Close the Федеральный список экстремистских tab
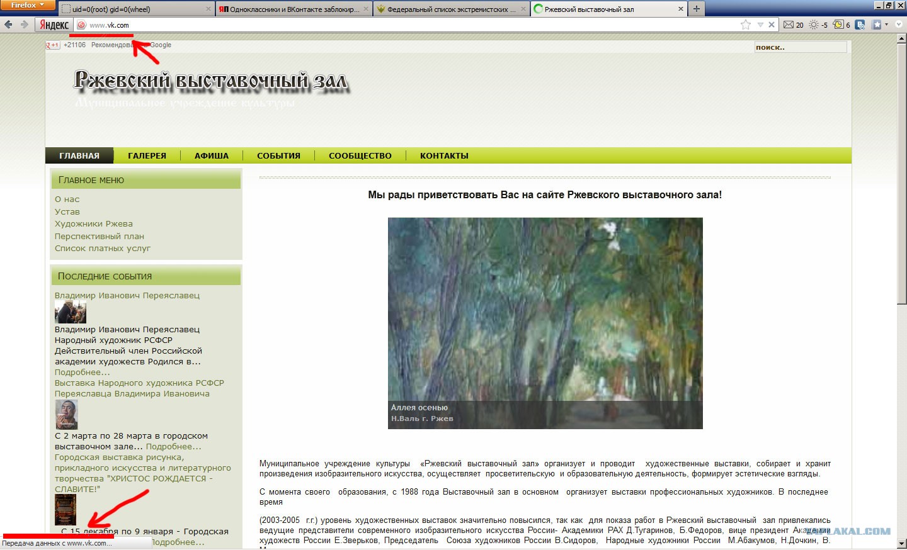Viewport: 907px width, 550px height. pos(523,9)
